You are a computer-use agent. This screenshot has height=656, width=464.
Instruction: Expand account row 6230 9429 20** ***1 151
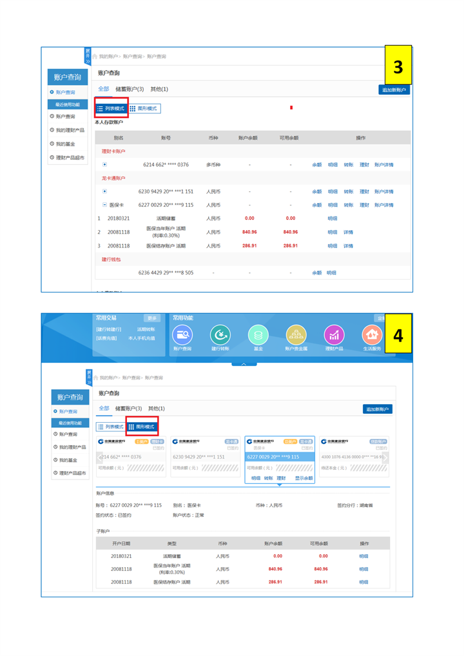pyautogui.click(x=104, y=191)
